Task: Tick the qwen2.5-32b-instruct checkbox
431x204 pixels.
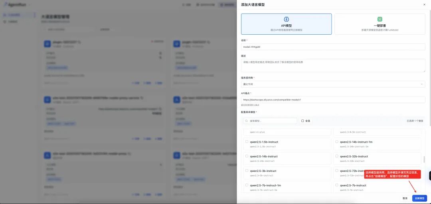Action: [337, 156]
